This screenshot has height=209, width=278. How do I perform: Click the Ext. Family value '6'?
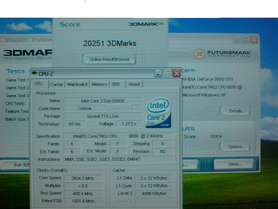[72, 152]
